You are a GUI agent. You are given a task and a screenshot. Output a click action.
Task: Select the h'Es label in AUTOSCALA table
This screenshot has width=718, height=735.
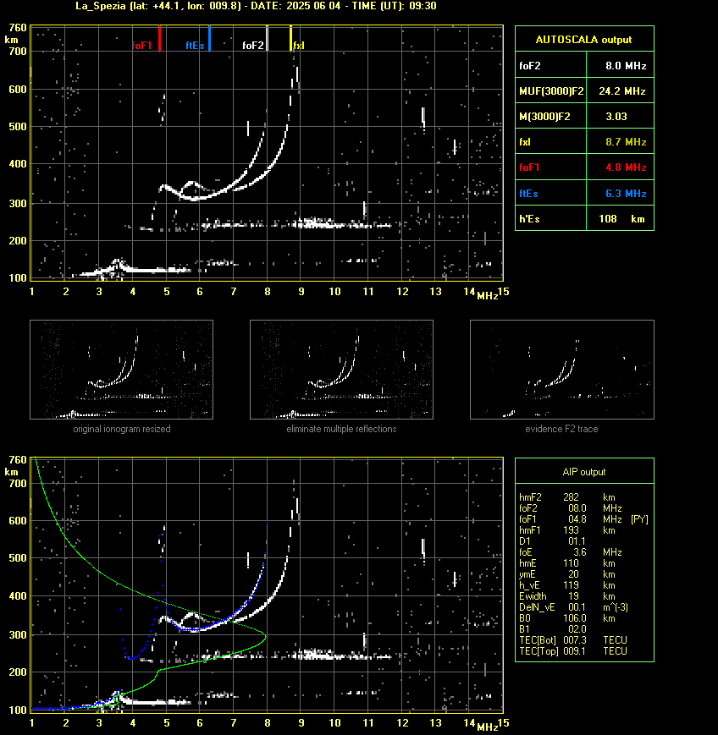[529, 219]
